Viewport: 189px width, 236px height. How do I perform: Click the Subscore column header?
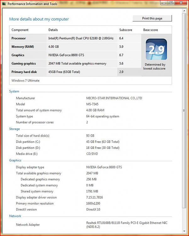point(126,30)
